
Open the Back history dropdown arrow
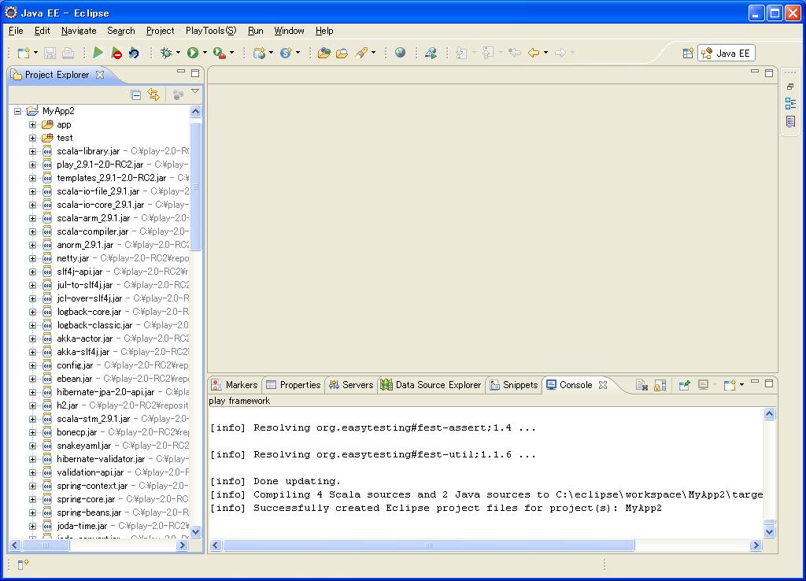click(545, 53)
